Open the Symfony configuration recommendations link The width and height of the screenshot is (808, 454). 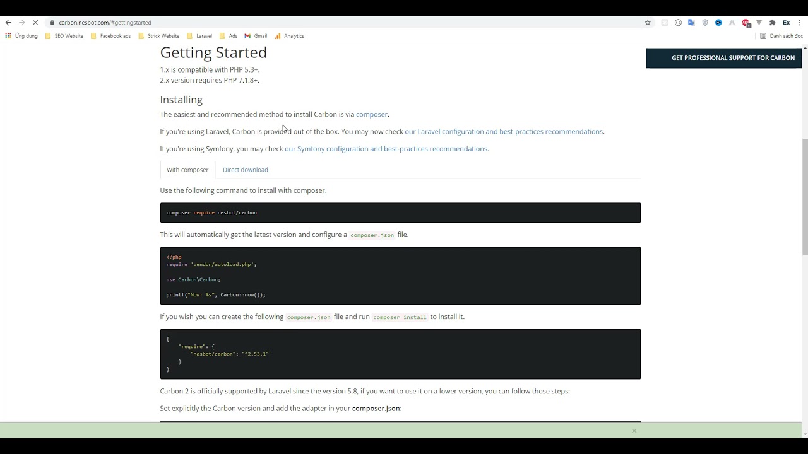[x=386, y=149]
